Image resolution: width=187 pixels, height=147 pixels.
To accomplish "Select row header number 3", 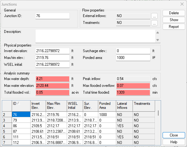I will pos(7,120).
